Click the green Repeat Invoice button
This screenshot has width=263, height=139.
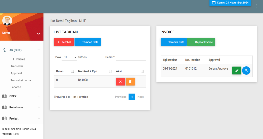point(201,42)
